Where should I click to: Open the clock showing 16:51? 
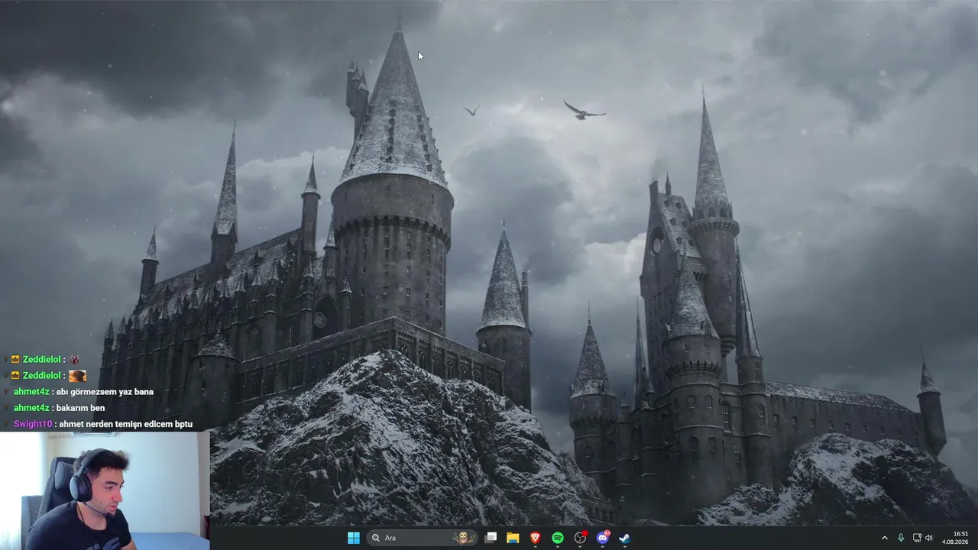tap(956, 538)
